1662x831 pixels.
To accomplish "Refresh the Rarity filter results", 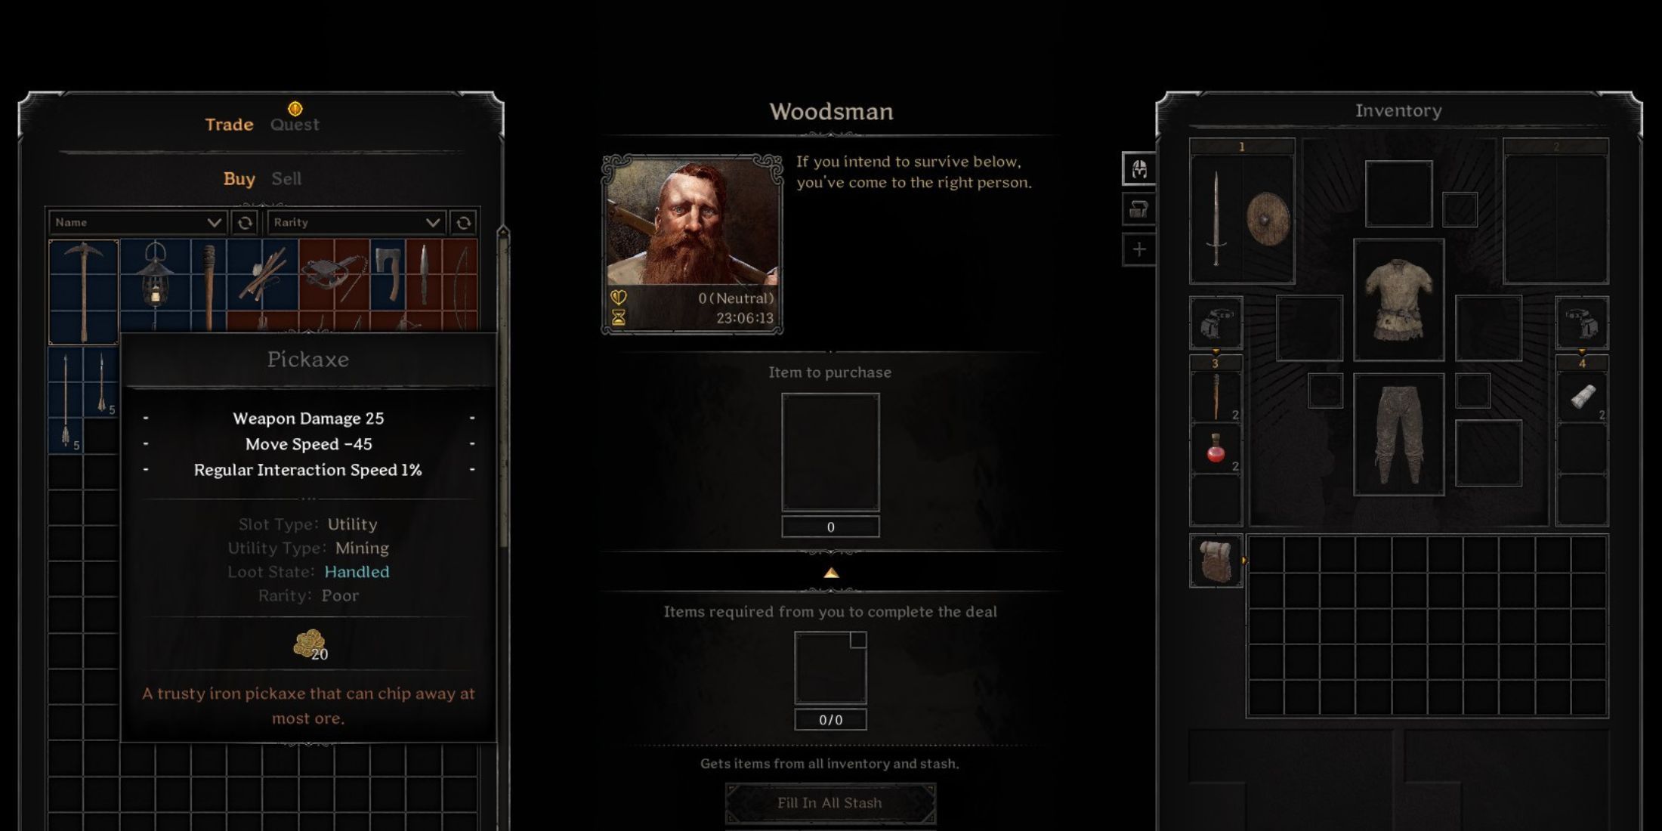I will coord(463,221).
